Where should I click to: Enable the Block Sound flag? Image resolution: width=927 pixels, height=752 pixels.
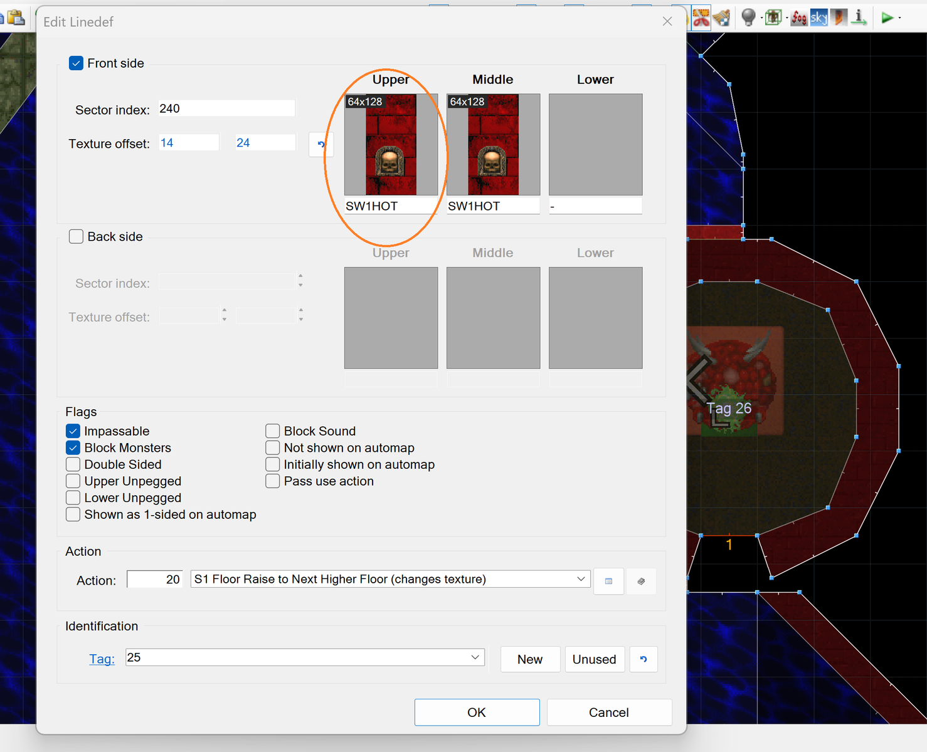tap(272, 431)
